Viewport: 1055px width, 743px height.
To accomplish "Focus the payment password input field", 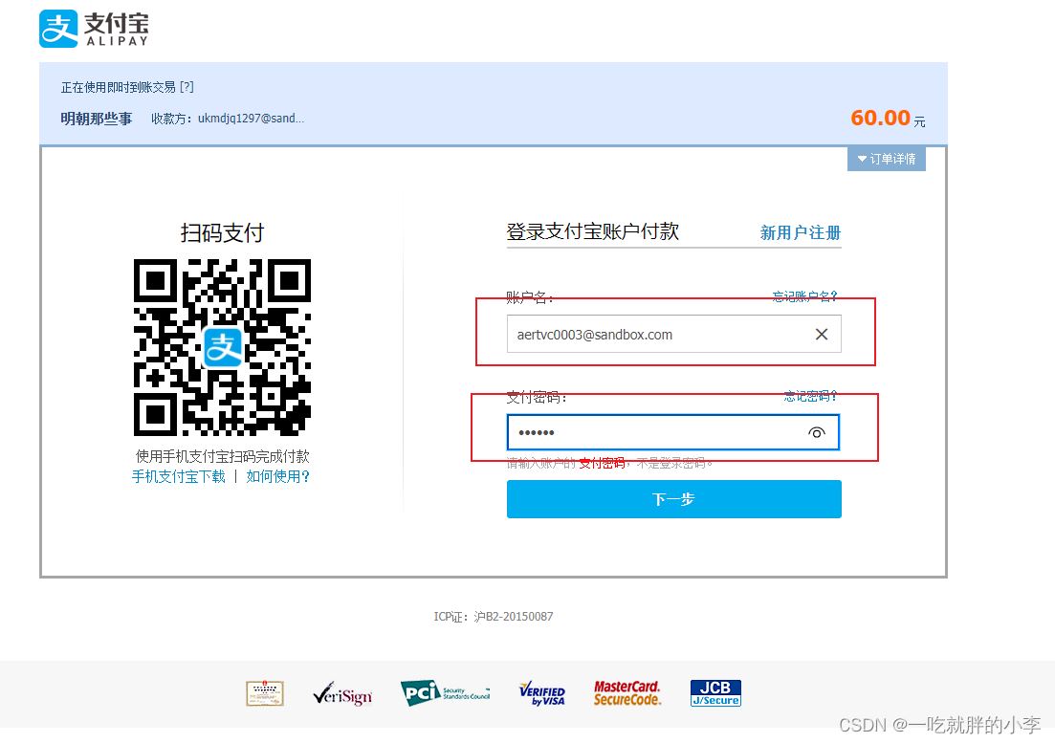I will [672, 432].
